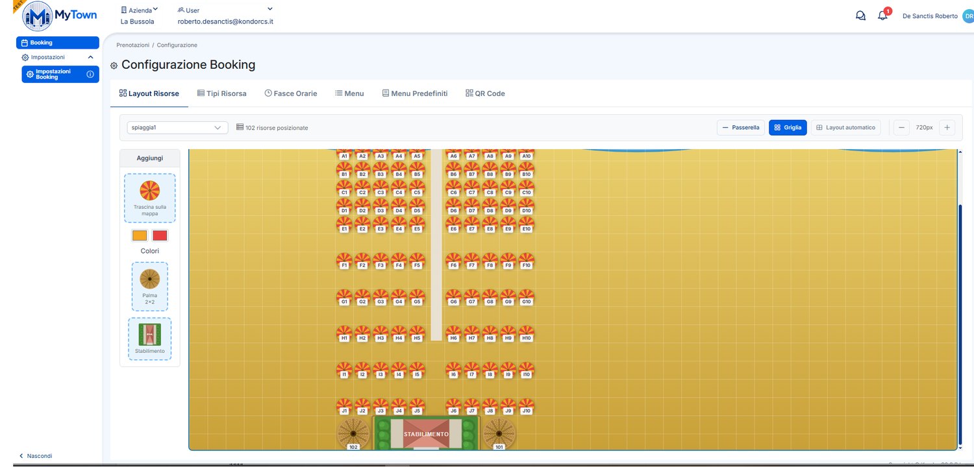This screenshot has width=974, height=467.
Task: Click Nascondi to hide the sidebar
Action: 36,456
